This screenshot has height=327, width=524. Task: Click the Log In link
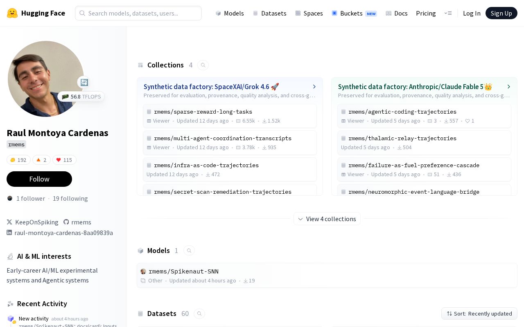[472, 13]
